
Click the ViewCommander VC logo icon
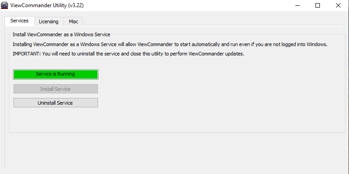(4, 5)
